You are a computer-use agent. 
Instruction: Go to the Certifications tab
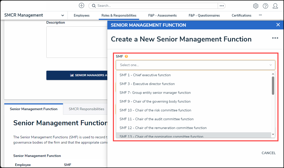tap(241, 15)
